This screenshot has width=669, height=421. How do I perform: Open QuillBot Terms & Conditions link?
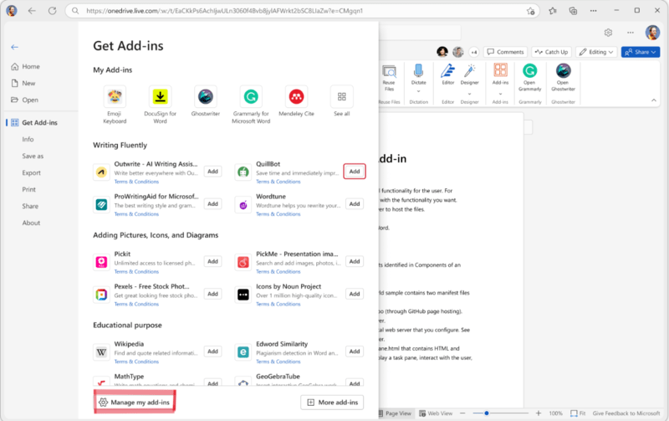(x=278, y=182)
